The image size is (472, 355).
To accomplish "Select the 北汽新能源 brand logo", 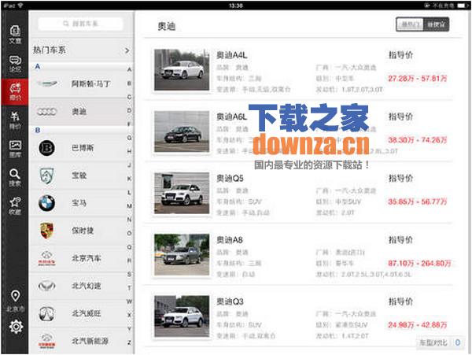I will [x=46, y=341].
